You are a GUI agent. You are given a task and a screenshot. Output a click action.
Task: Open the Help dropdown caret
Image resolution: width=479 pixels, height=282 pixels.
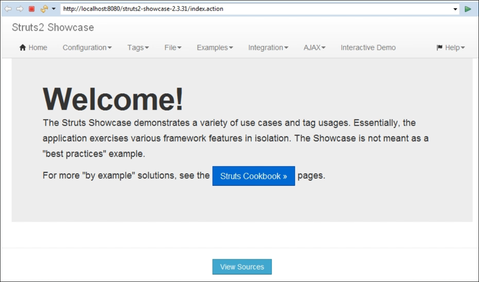click(x=463, y=47)
